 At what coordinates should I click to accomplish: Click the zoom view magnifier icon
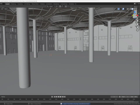[x=137, y=21]
